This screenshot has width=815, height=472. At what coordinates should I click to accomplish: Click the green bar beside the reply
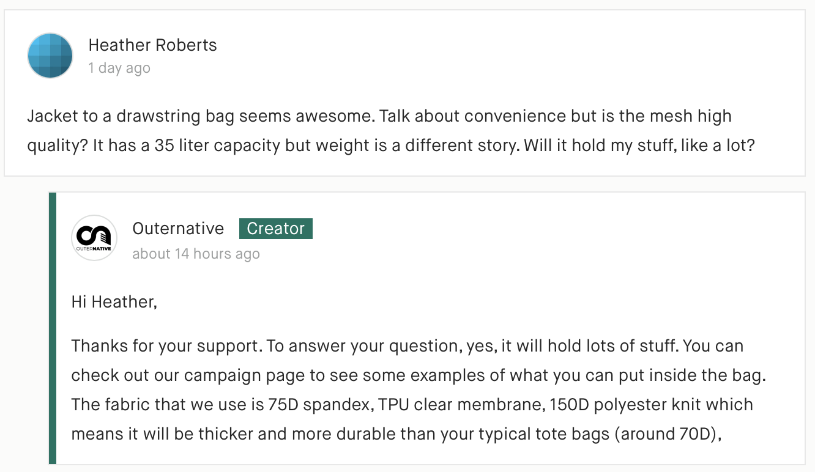pos(53,328)
